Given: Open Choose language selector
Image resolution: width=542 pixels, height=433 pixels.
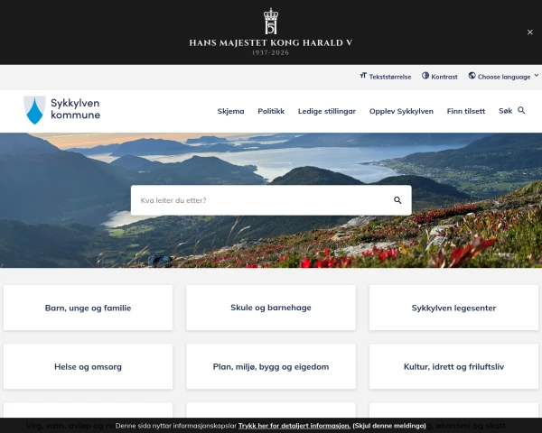Looking at the screenshot, I should [504, 77].
